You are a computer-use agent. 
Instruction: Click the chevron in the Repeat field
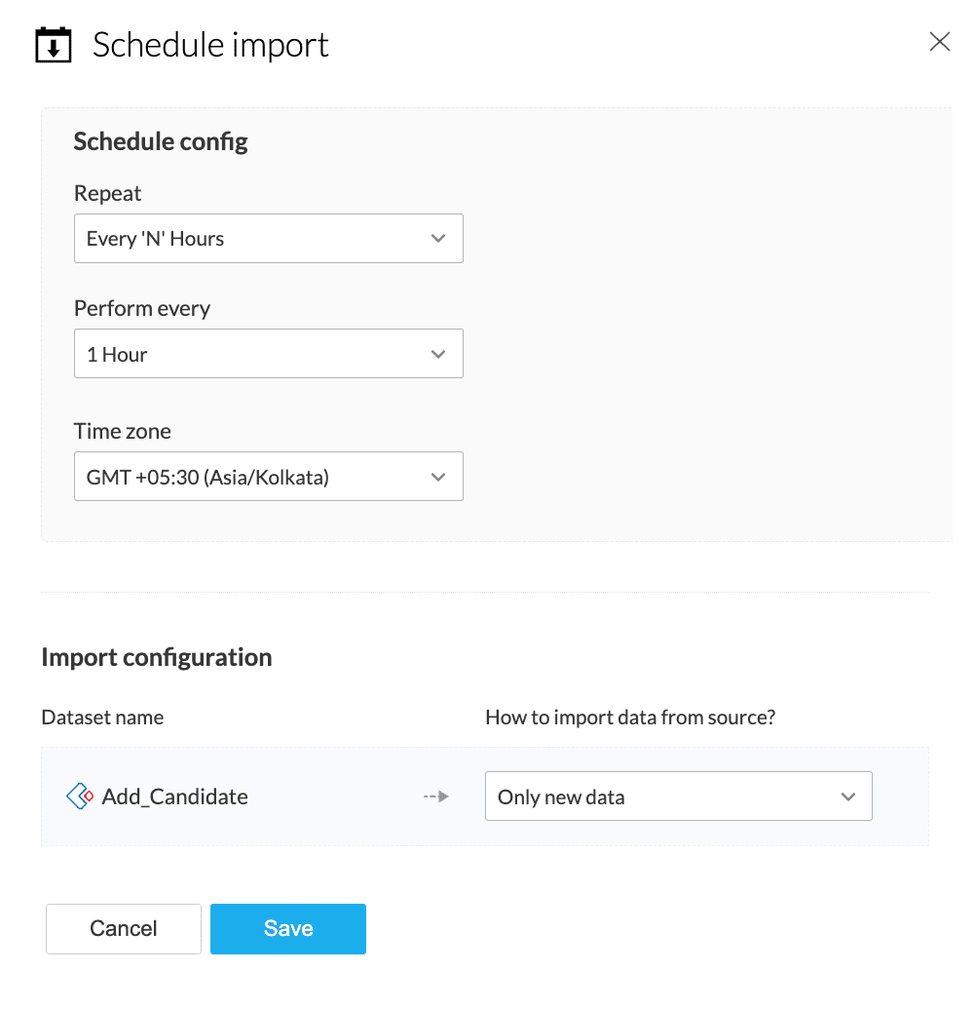click(438, 239)
